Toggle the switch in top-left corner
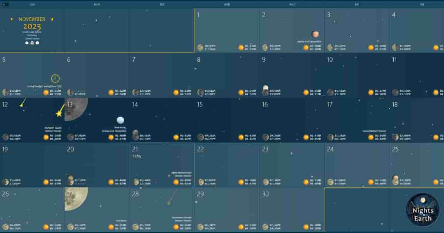Screen dimensions: 444x233 5,4
